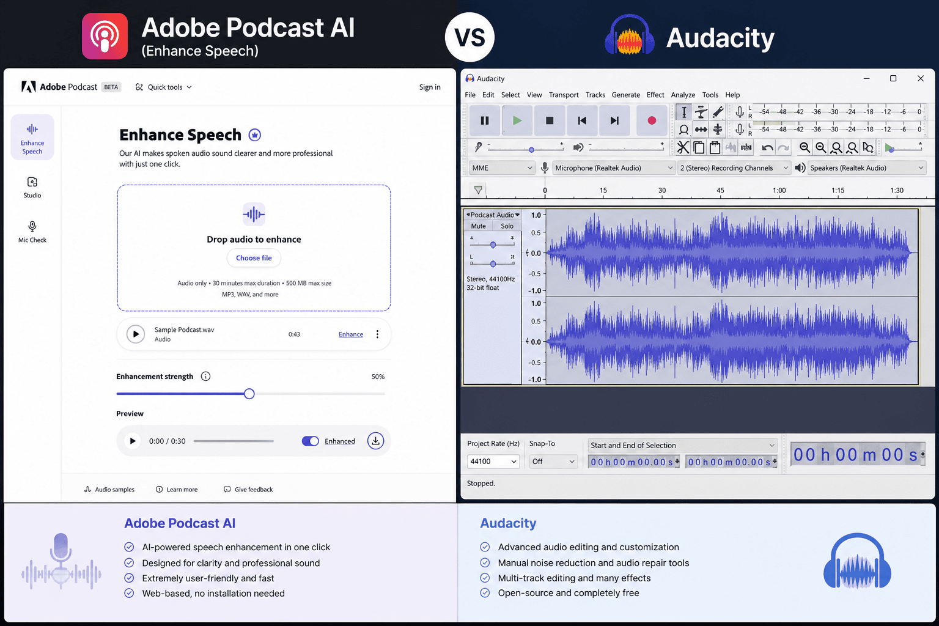
Task: Click the Copy icon in Audacity's edit toolbar
Action: coord(699,147)
